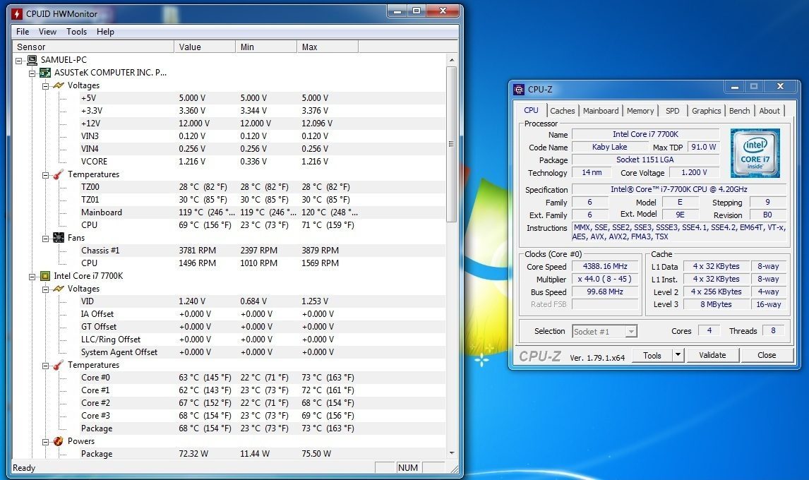
Task: Click the Min column header
Action: click(266, 47)
